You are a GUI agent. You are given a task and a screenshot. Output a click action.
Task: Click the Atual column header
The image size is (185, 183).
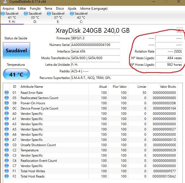(98, 87)
